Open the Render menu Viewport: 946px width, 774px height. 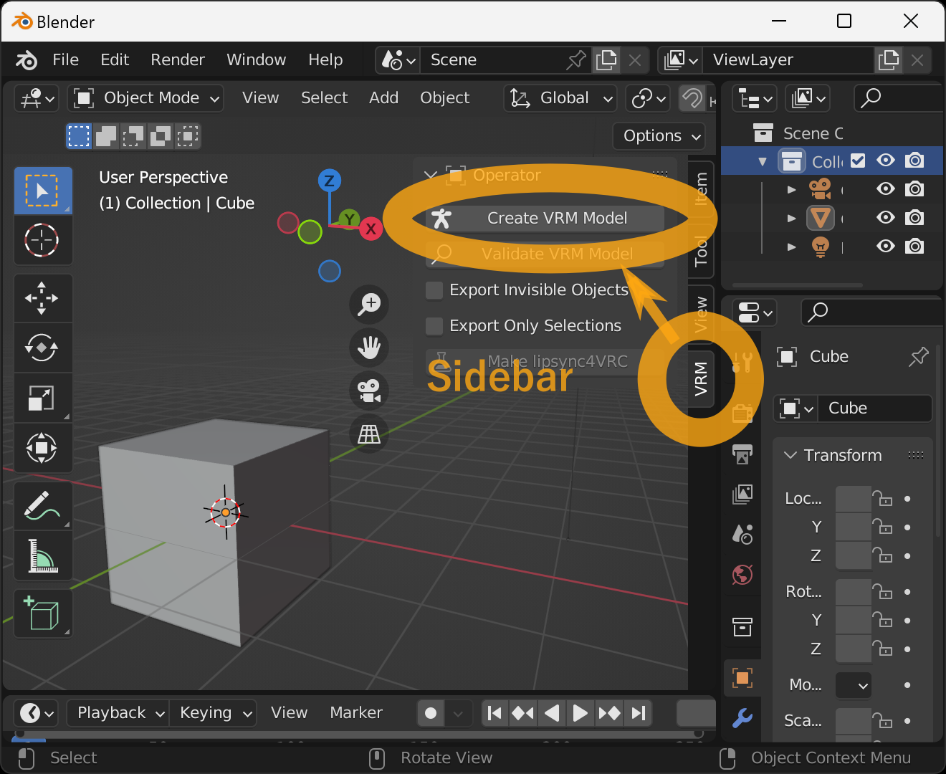178,60
